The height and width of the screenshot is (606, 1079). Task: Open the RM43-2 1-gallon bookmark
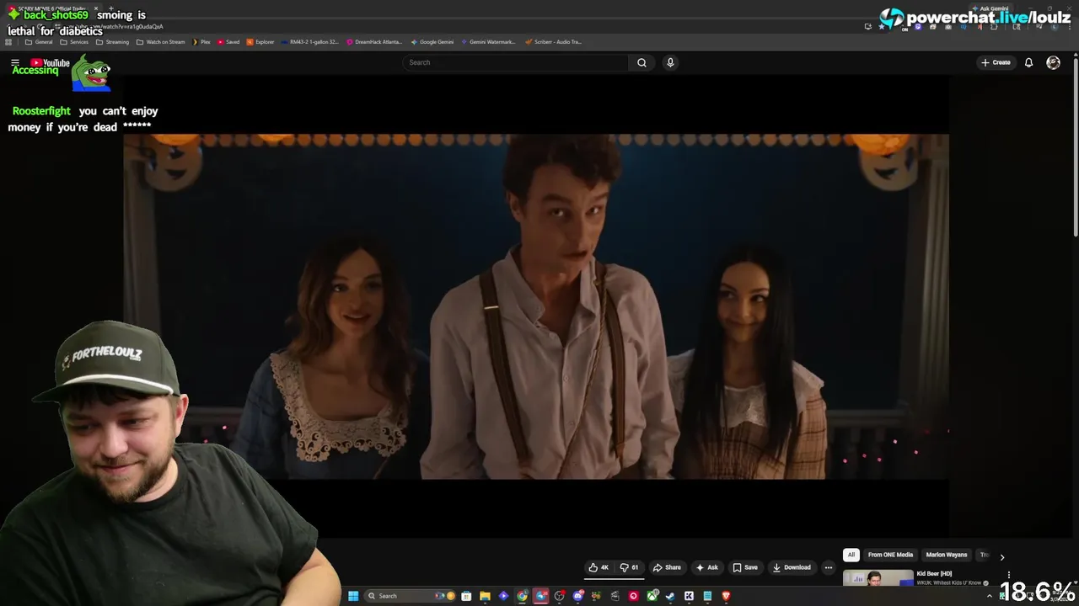coord(310,42)
